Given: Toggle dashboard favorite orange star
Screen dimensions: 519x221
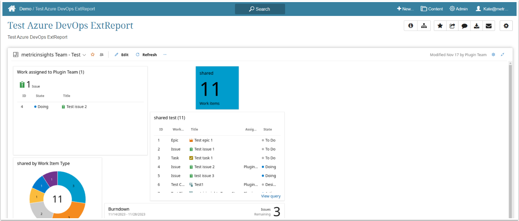Looking at the screenshot, I should (92, 55).
